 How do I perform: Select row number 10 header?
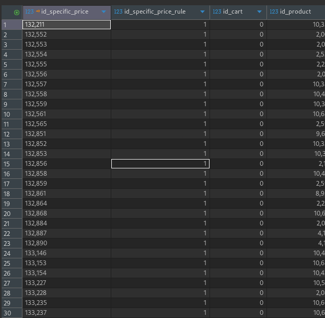(12, 114)
